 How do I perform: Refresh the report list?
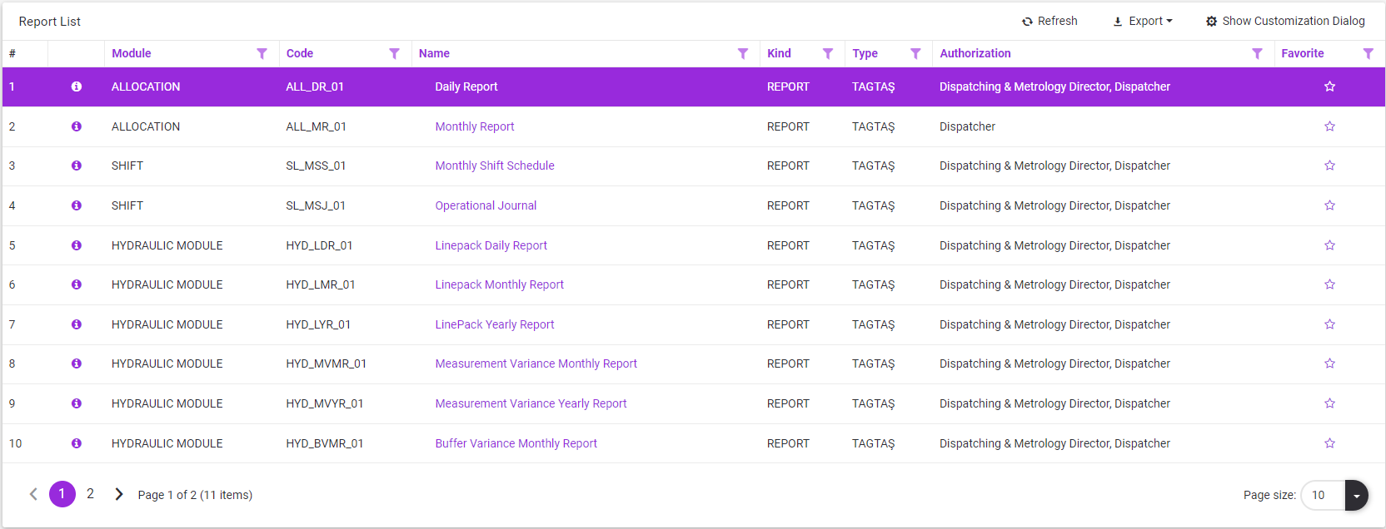(1049, 22)
